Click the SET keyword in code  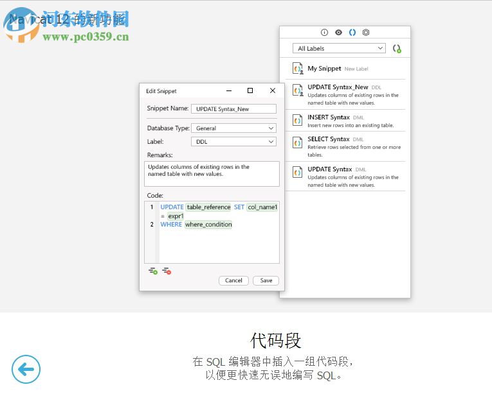pyautogui.click(x=239, y=207)
